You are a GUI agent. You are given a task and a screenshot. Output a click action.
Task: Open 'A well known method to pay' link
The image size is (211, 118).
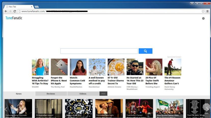pos(97,81)
